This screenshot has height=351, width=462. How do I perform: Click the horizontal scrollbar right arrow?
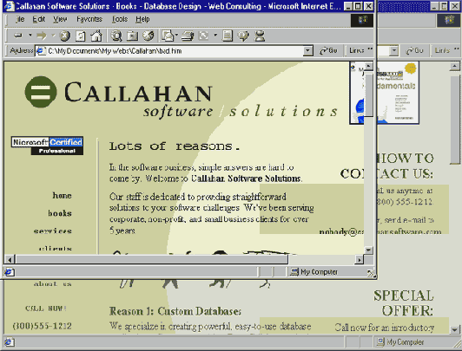360,260
